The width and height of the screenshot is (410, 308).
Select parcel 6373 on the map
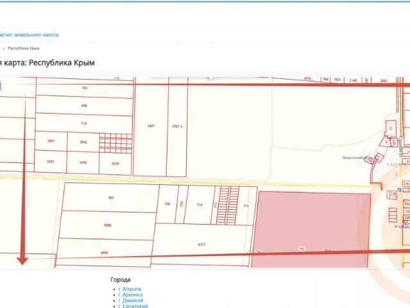click(x=201, y=244)
